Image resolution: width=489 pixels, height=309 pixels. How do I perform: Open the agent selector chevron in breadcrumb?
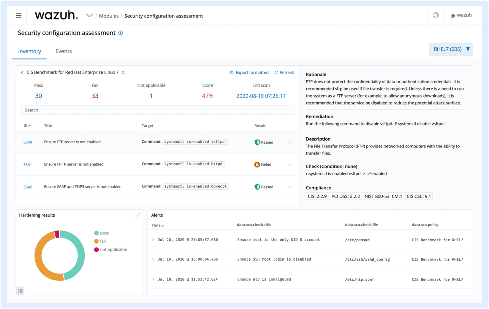coord(89,15)
